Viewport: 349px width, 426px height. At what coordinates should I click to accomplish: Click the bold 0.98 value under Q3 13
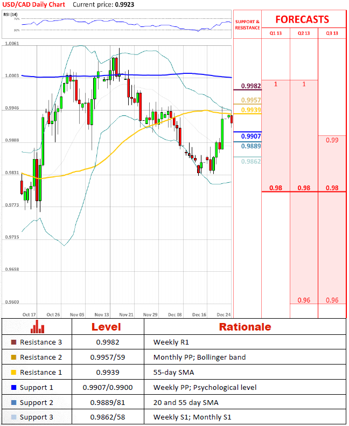click(332, 188)
